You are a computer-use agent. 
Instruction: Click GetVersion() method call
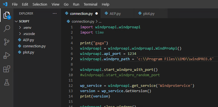tap(138, 91)
